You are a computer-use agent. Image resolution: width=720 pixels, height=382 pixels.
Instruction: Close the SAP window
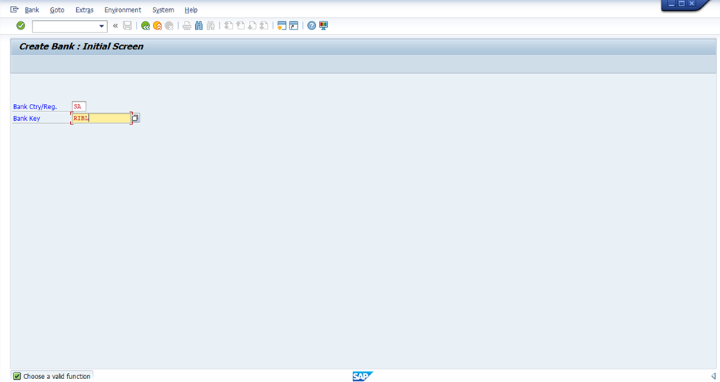click(x=691, y=4)
